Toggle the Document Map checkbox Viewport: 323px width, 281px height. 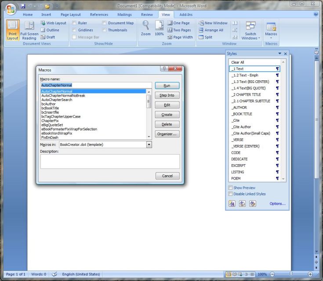(104, 23)
